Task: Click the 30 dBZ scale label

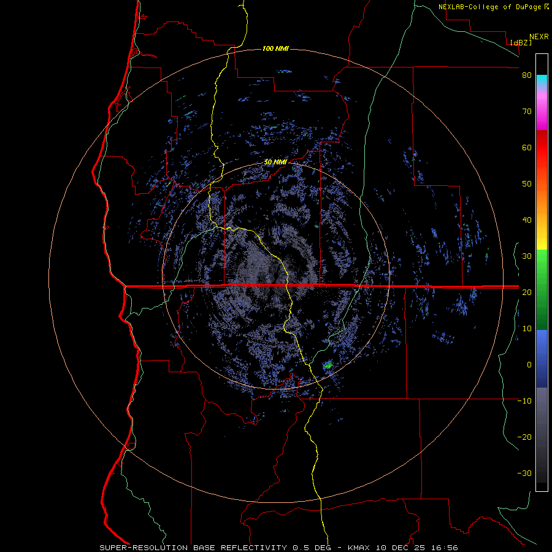Action: coord(527,256)
